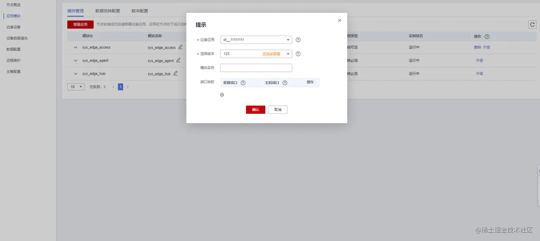Click 升级 for sys_edge_access

tap(486, 47)
